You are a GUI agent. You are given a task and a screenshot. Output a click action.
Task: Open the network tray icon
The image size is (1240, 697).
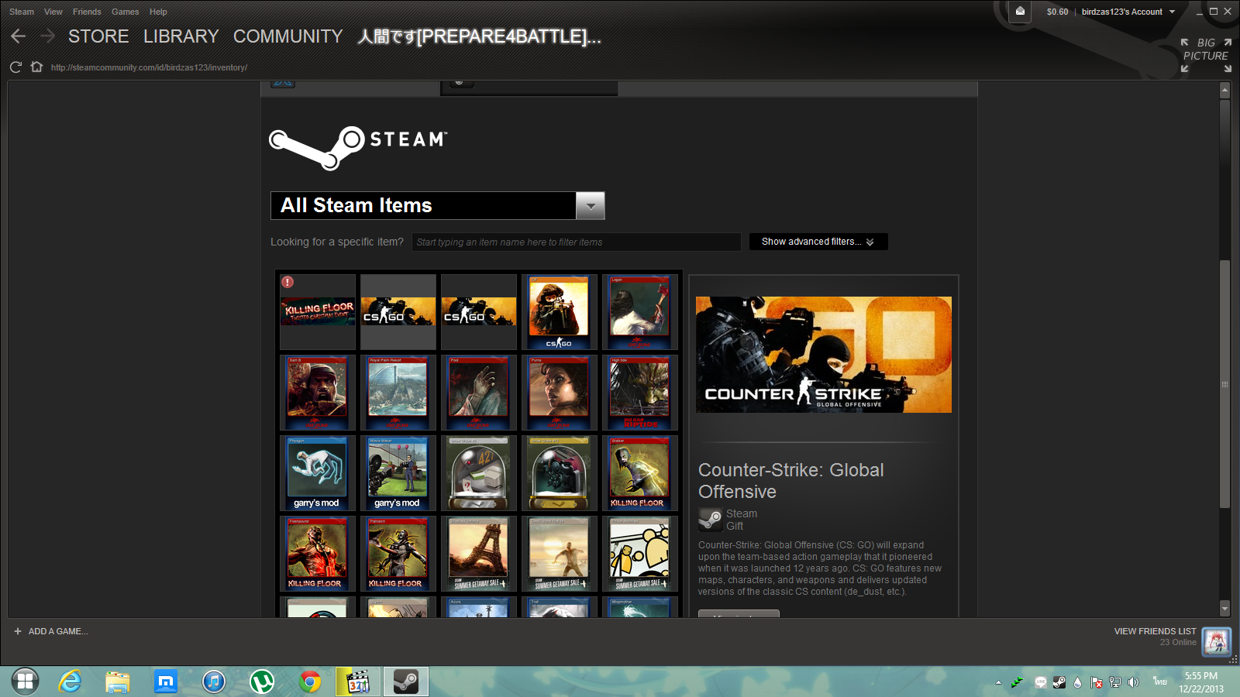click(x=1114, y=682)
